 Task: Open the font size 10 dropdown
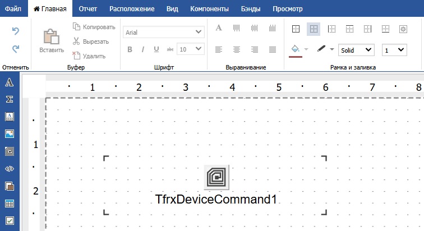click(x=190, y=49)
